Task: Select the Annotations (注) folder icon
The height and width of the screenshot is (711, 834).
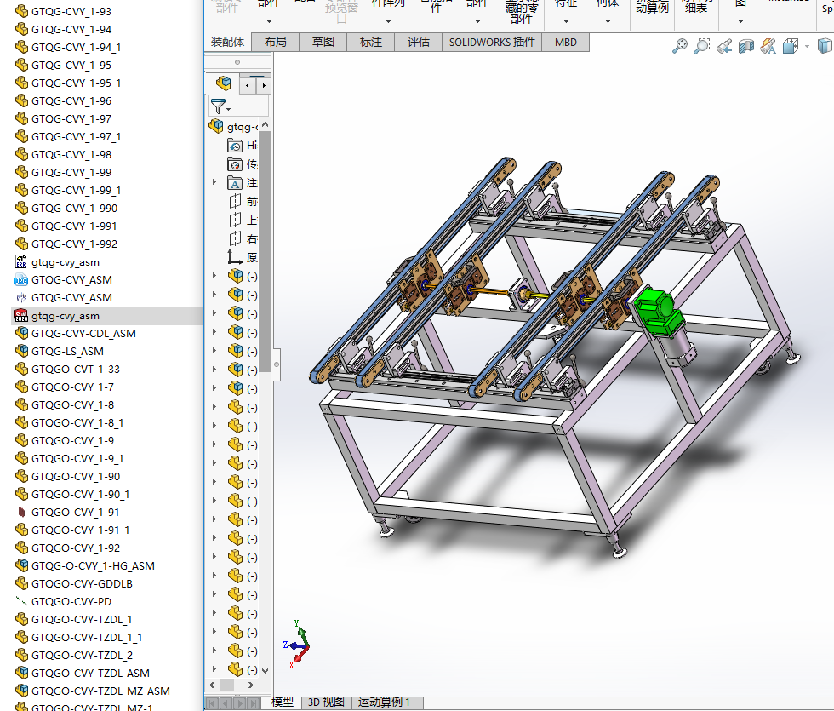Action: coord(235,182)
